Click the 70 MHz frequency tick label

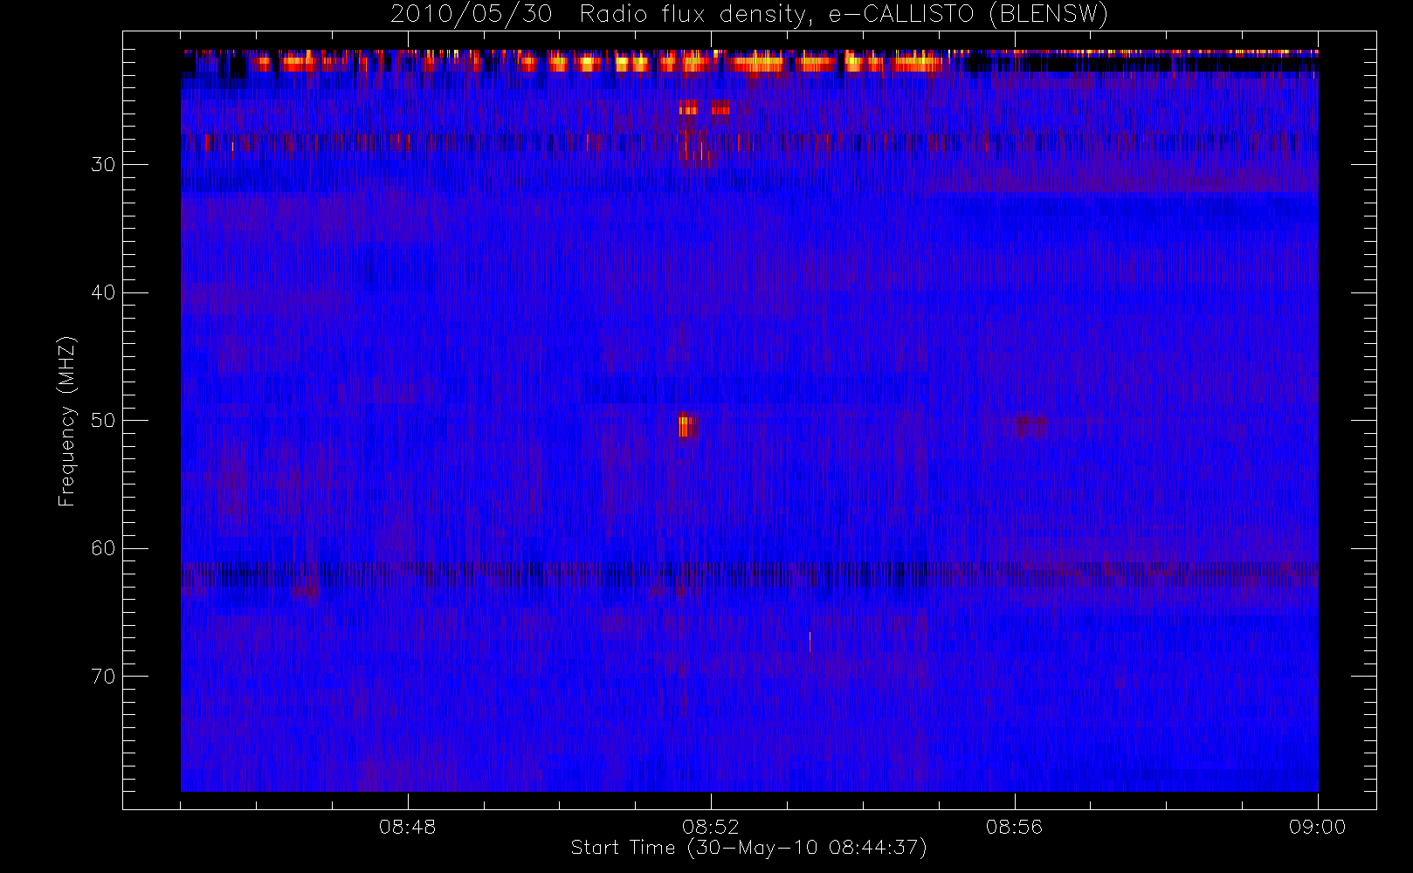click(x=103, y=677)
